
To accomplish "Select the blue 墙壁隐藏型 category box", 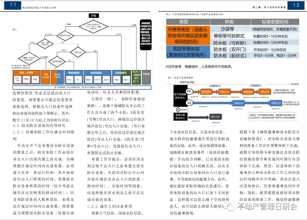I will coord(74,73).
